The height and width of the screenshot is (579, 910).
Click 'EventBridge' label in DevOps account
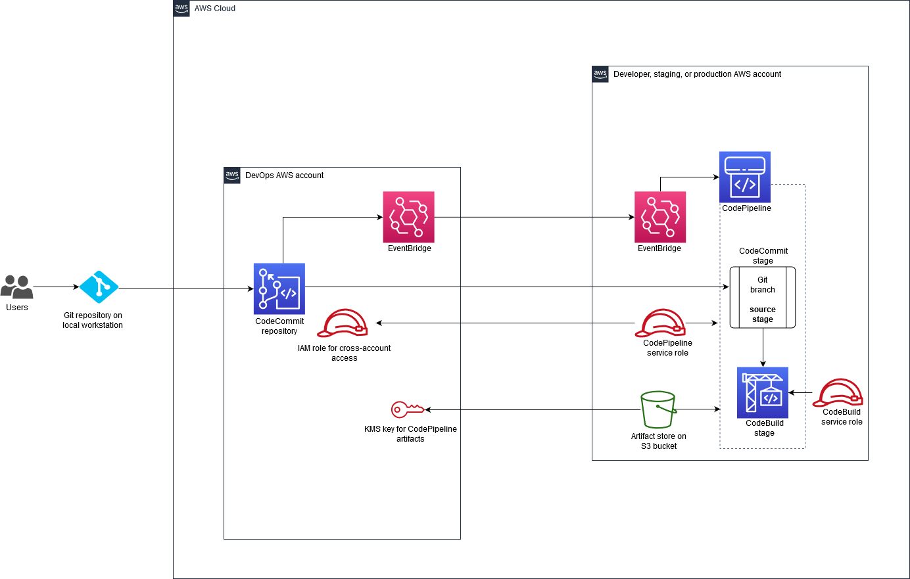pos(410,248)
